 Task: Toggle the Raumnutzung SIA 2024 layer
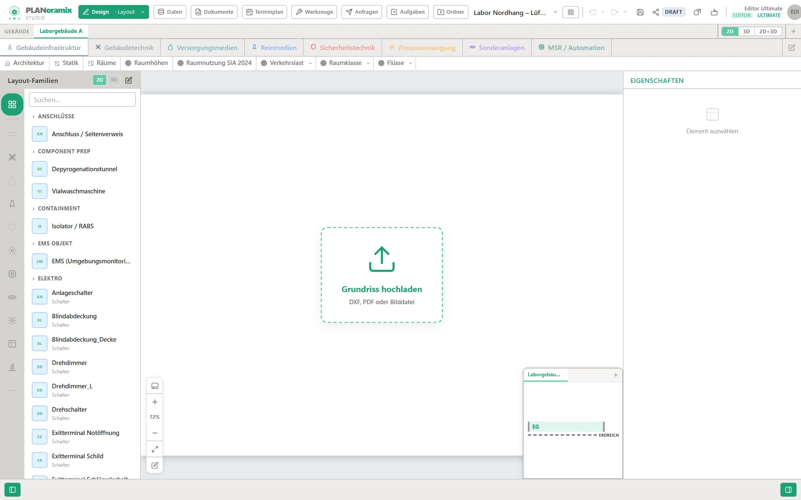click(x=214, y=63)
